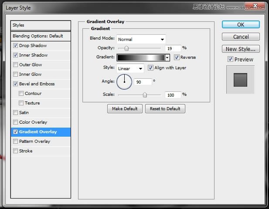
Task: Select the Drop Shadow label
Action: (33, 46)
